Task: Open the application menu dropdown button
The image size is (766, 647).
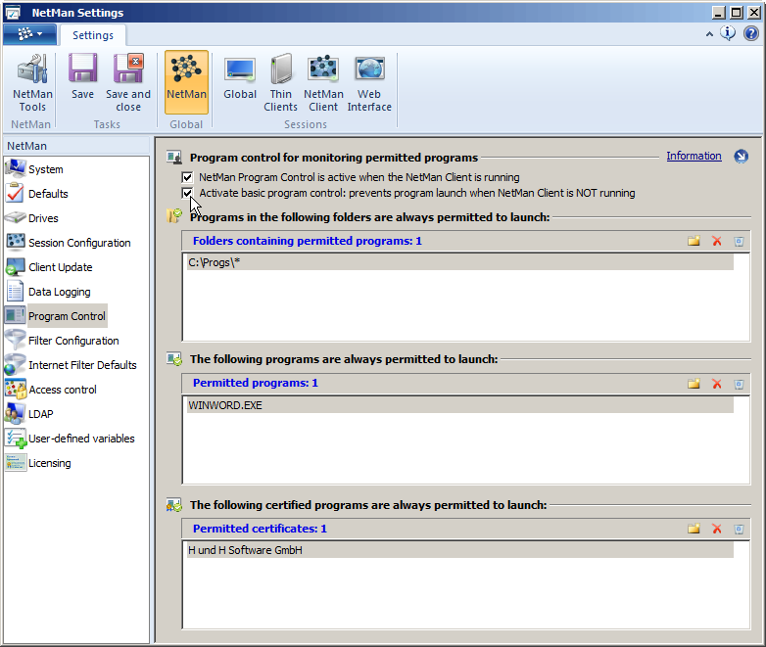Action: tap(29, 34)
